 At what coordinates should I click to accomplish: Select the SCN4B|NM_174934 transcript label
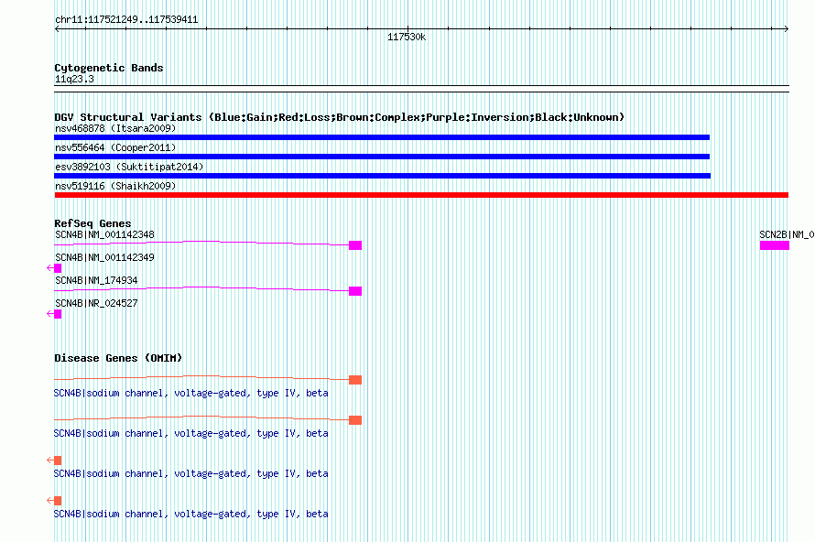96,280
